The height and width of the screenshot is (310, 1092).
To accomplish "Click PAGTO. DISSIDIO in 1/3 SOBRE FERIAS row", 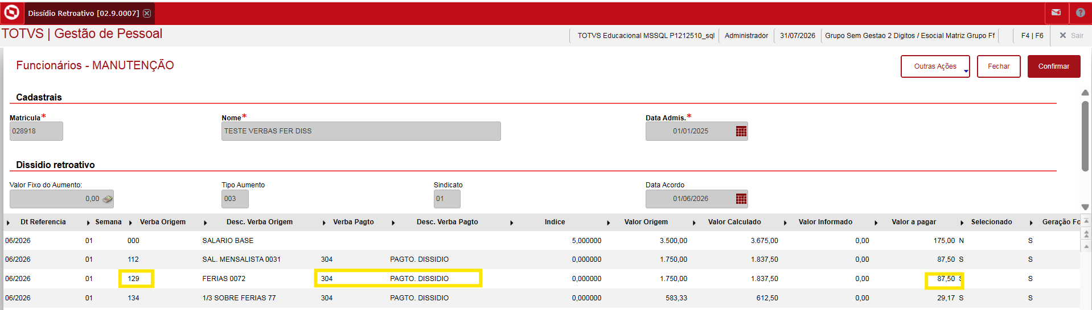I will coord(419,298).
